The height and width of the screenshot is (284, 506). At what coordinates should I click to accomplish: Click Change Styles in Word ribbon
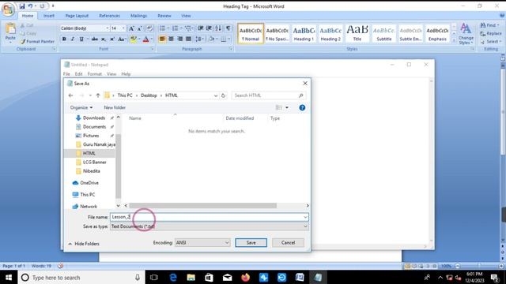coord(466,34)
